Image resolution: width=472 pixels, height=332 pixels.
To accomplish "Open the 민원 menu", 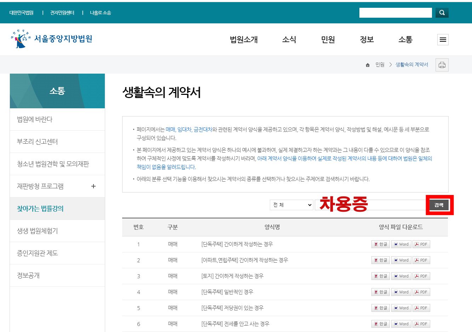I will pyautogui.click(x=328, y=40).
